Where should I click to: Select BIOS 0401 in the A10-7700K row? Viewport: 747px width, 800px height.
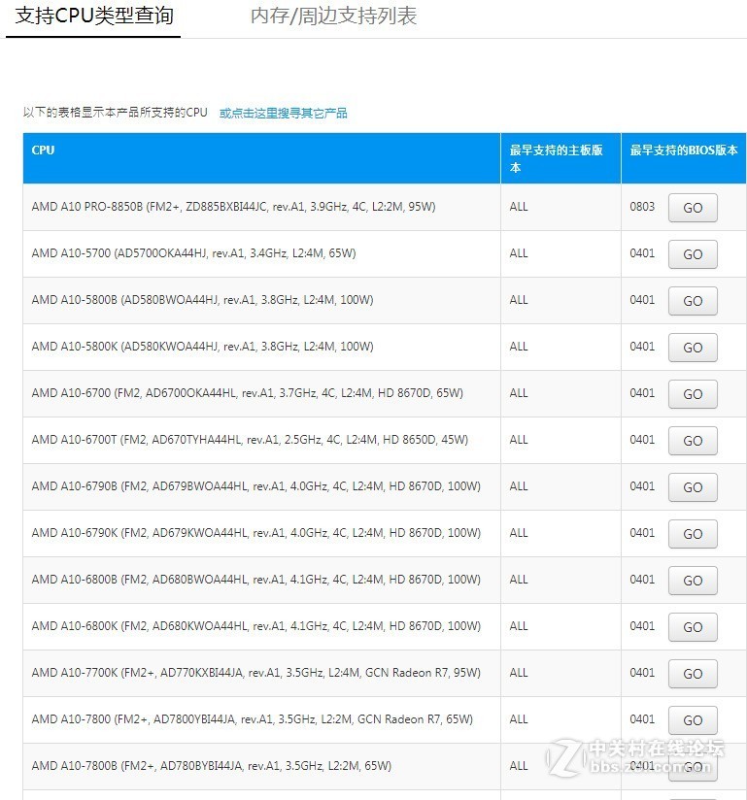pyautogui.click(x=642, y=673)
